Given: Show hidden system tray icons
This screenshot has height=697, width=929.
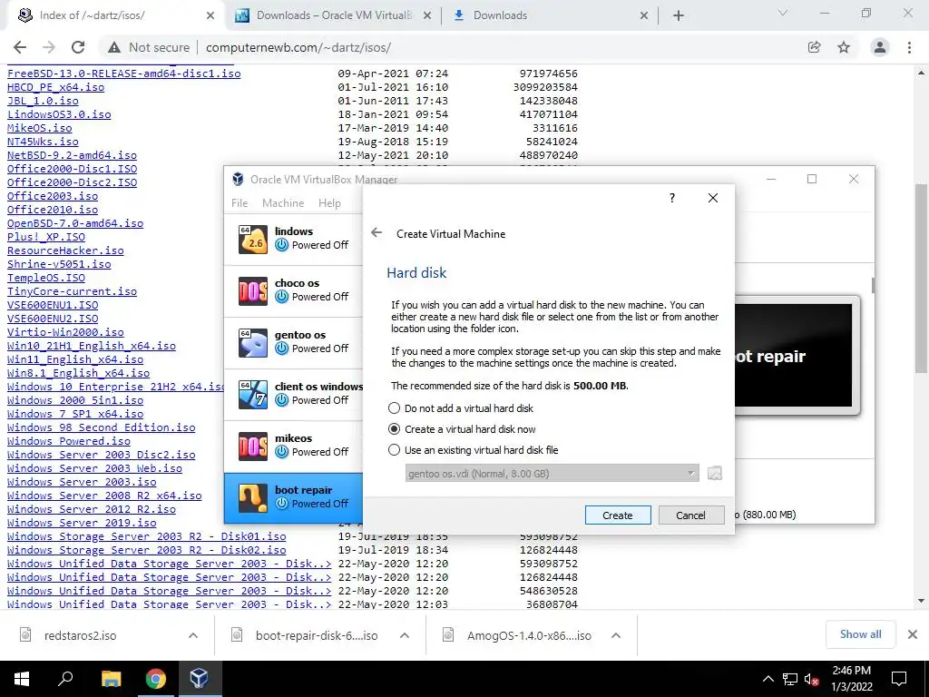Looking at the screenshot, I should [x=768, y=679].
